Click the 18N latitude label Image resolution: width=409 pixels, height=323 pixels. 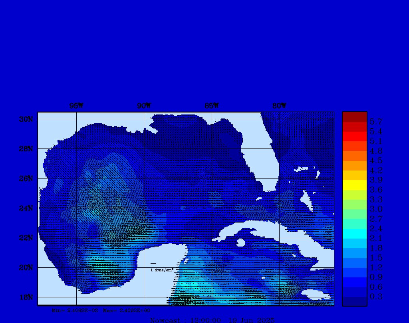[x=26, y=297]
